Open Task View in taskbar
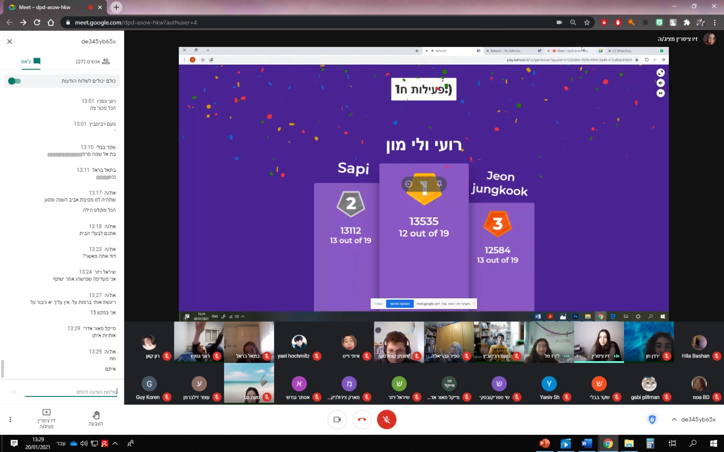724x452 pixels. coord(672,443)
